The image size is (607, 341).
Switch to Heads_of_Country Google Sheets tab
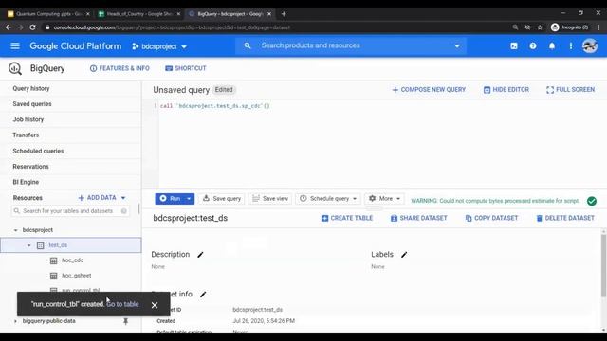point(139,14)
